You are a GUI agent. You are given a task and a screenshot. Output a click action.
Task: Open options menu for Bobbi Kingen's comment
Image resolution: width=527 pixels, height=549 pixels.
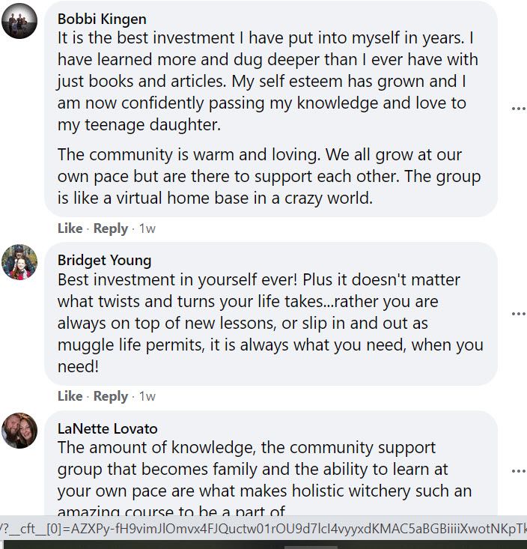coord(518,109)
